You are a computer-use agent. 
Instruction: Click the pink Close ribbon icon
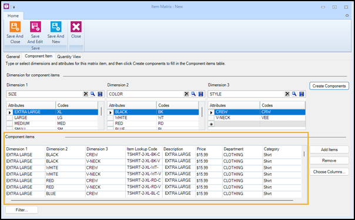[x=76, y=26]
